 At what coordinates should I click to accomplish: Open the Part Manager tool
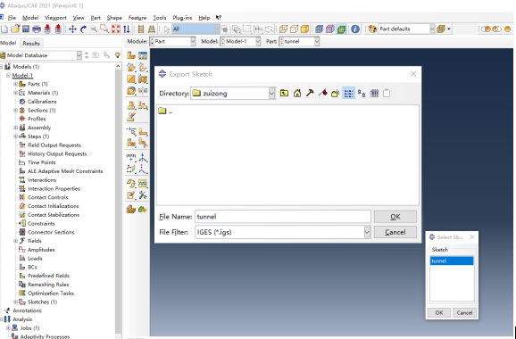pos(143,55)
